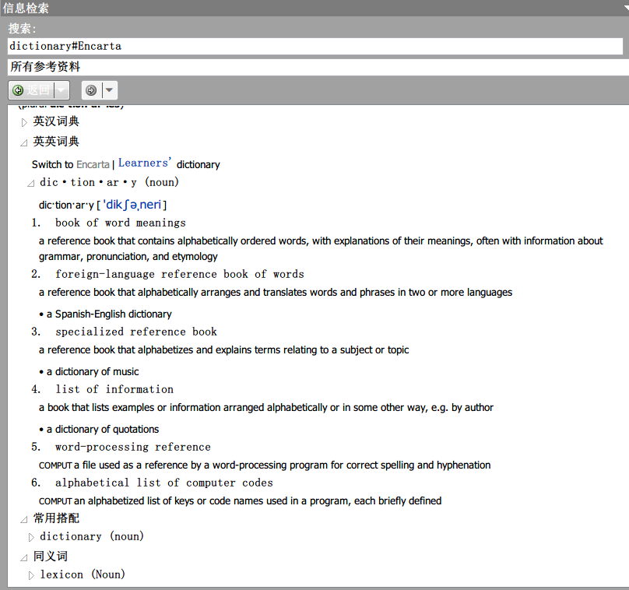Click example 'a dictionary of music'

coord(93,372)
